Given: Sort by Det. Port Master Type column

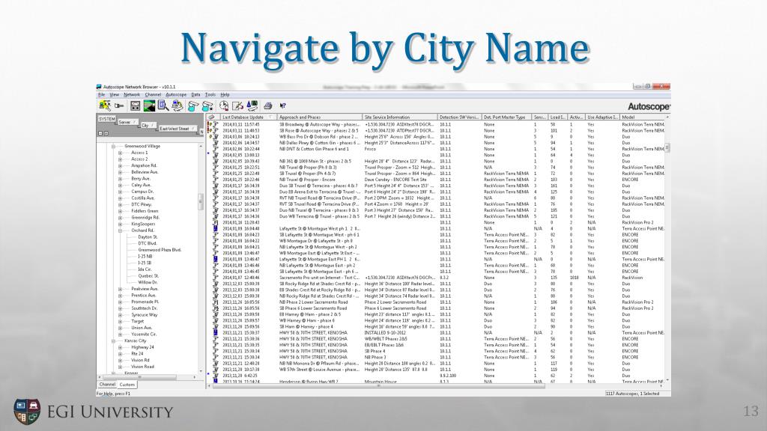Looking at the screenshot, I should click(507, 117).
